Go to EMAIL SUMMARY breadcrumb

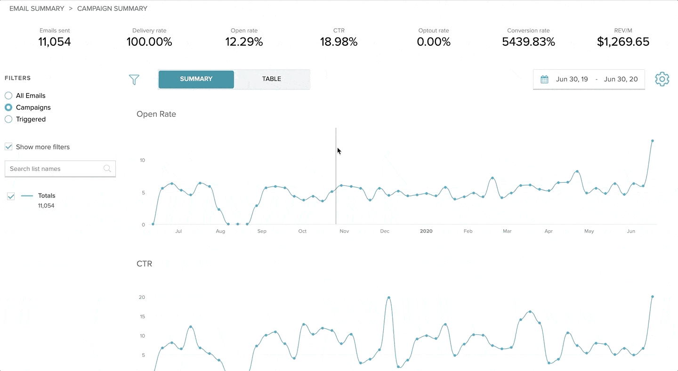[37, 8]
